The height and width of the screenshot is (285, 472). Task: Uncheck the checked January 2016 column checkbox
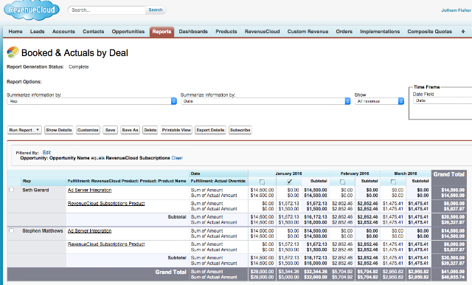(289, 182)
